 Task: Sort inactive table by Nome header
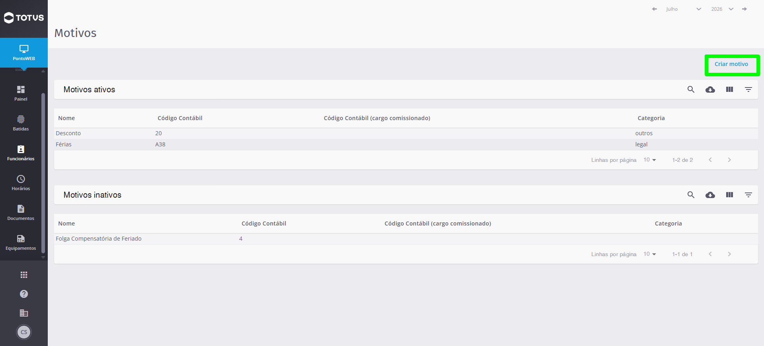66,224
